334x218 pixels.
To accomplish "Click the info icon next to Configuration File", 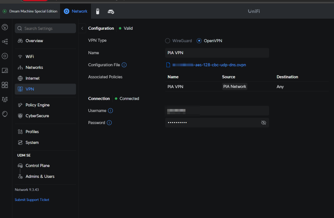I will point(124,65).
